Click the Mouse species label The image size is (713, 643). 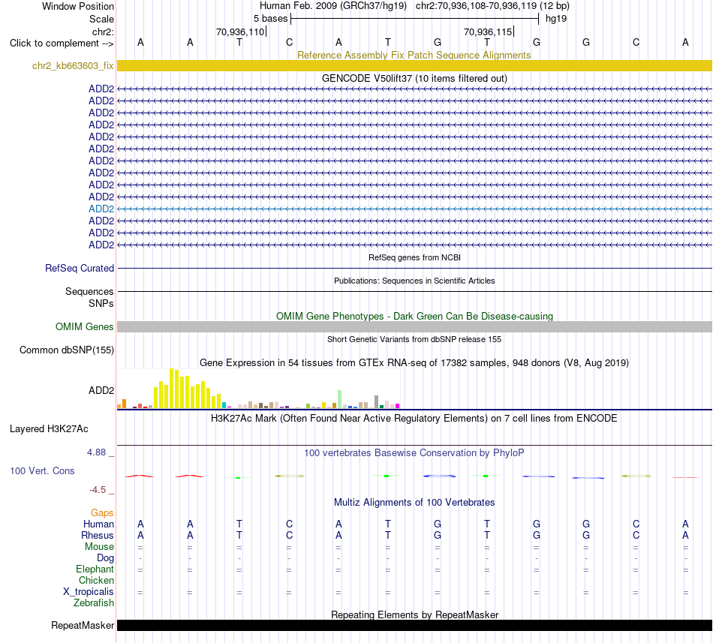coord(99,547)
